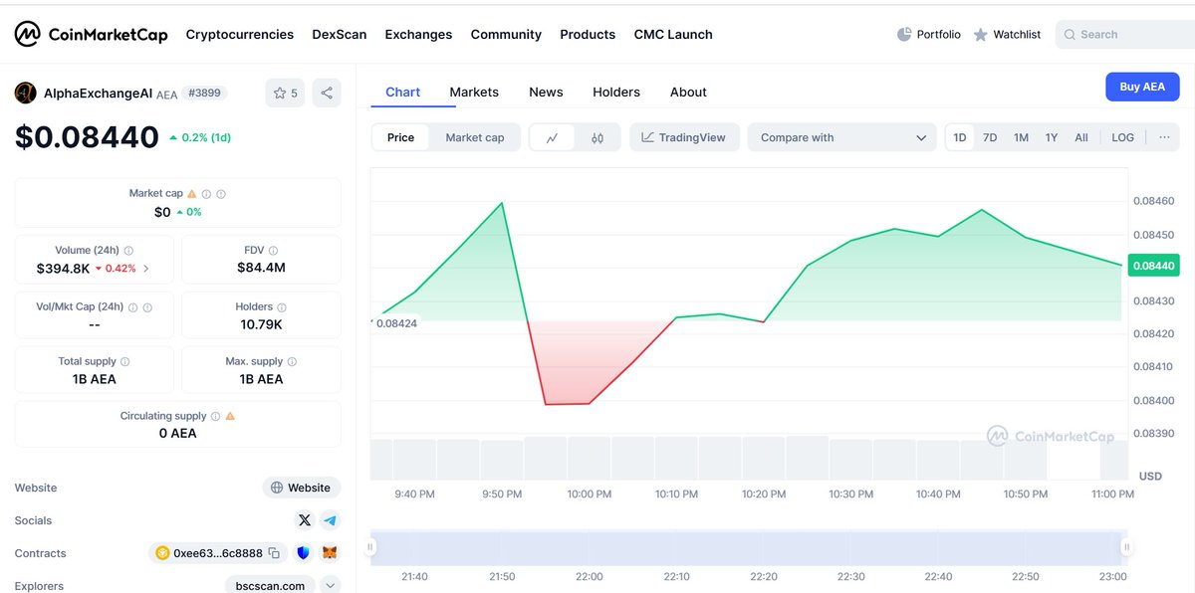
Task: Open the Community nav menu
Action: 506,34
